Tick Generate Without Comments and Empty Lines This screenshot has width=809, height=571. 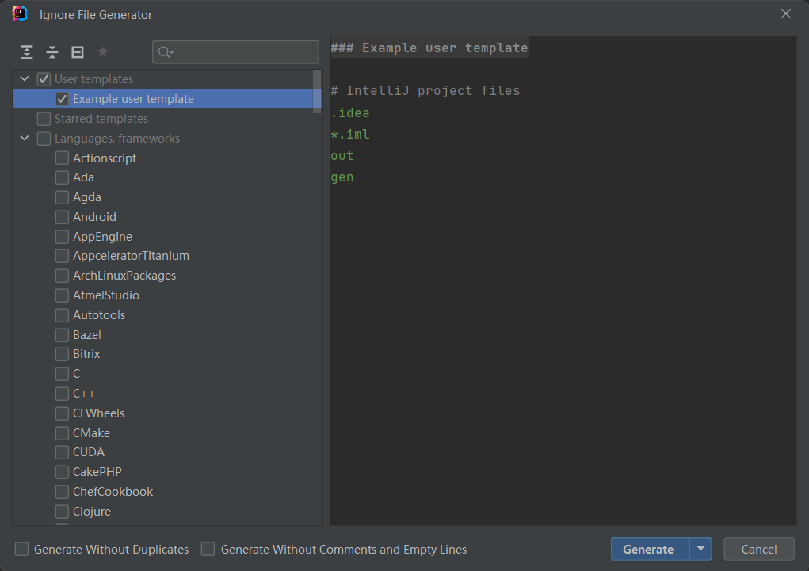click(208, 549)
